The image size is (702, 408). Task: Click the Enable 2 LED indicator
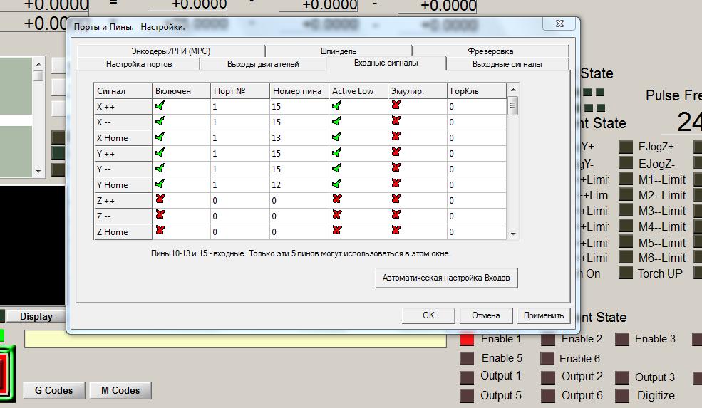pyautogui.click(x=548, y=340)
